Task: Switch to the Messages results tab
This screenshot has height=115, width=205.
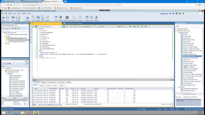Action: point(44,82)
